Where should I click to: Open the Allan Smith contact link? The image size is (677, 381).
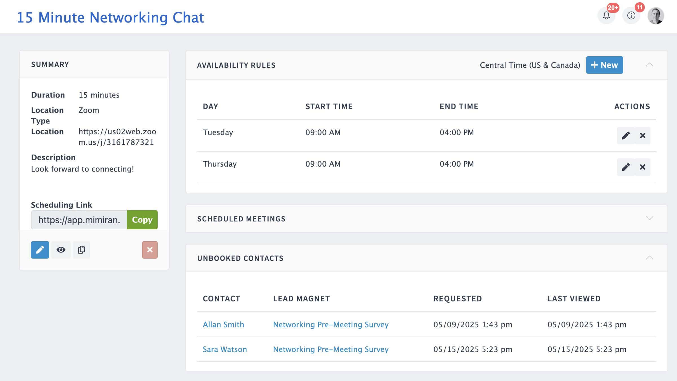coord(223,324)
